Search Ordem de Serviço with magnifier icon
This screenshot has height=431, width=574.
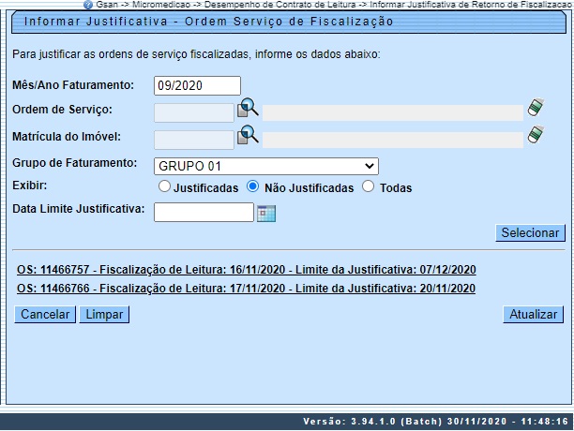pyautogui.click(x=248, y=108)
